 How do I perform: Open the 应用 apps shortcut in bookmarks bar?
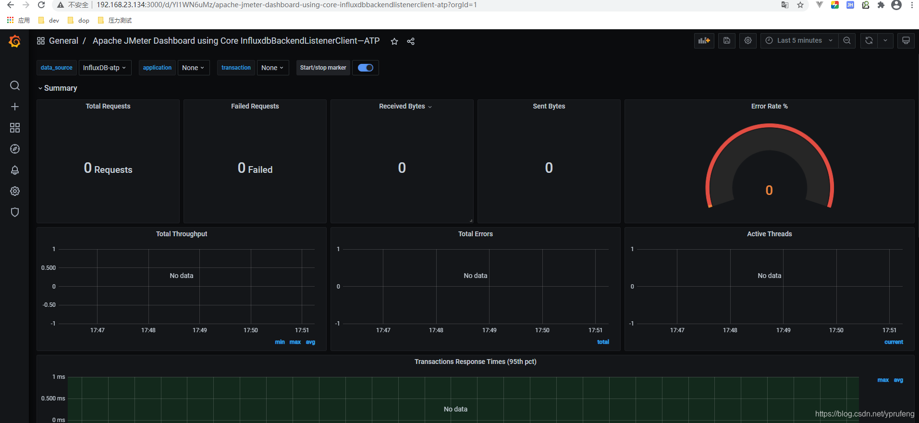[18, 20]
